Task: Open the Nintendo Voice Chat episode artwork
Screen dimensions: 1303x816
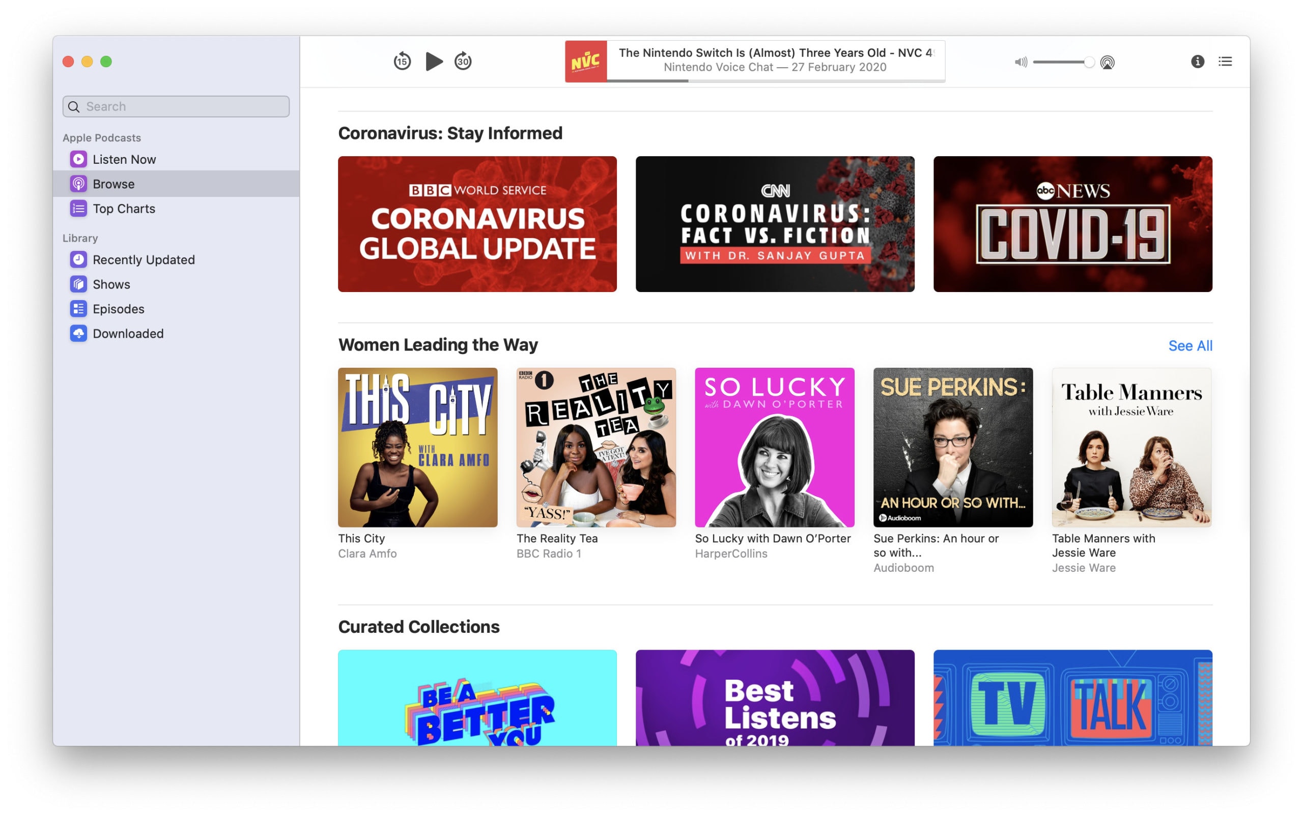Action: [587, 61]
